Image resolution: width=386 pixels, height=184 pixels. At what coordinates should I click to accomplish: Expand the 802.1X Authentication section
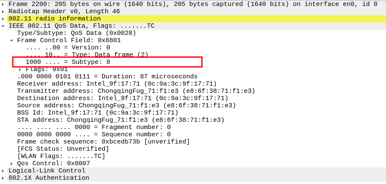coord(4,178)
